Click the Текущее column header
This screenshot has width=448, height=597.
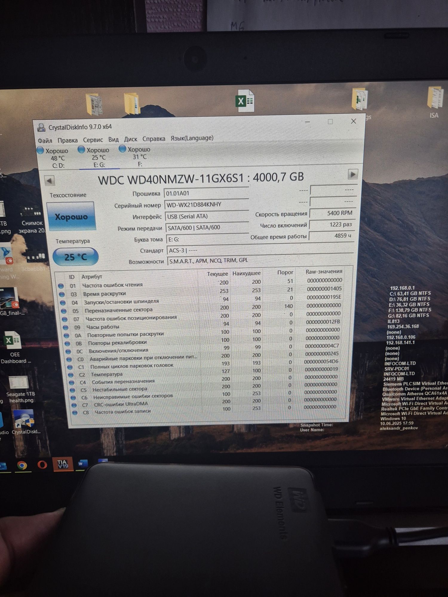click(x=217, y=274)
